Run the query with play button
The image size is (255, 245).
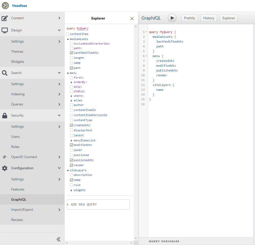coord(172,18)
